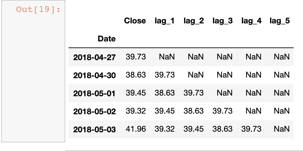The width and height of the screenshot is (303, 151).
Task: Click the Close column header
Action: tap(135, 21)
